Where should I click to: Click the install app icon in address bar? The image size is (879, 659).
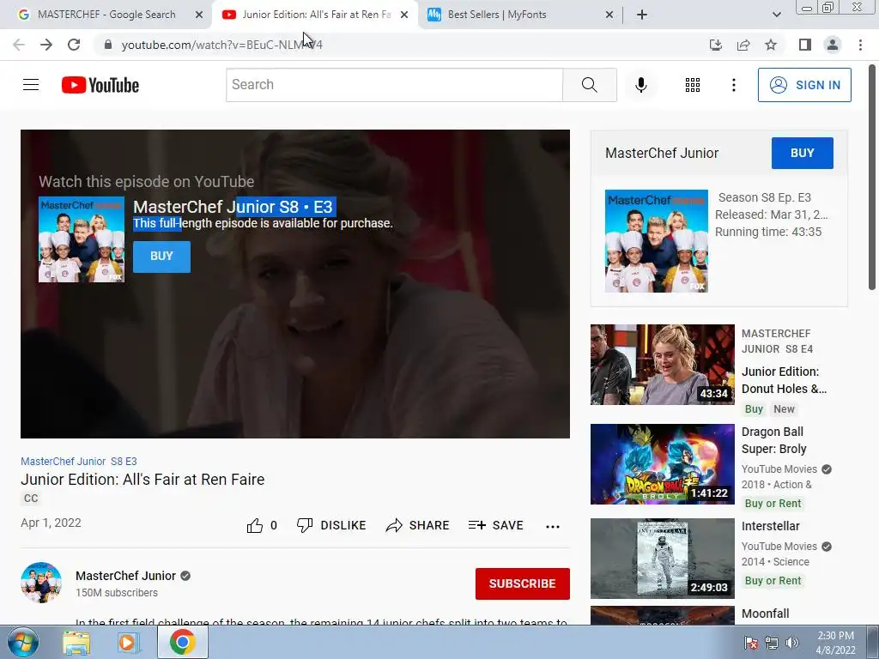point(715,45)
